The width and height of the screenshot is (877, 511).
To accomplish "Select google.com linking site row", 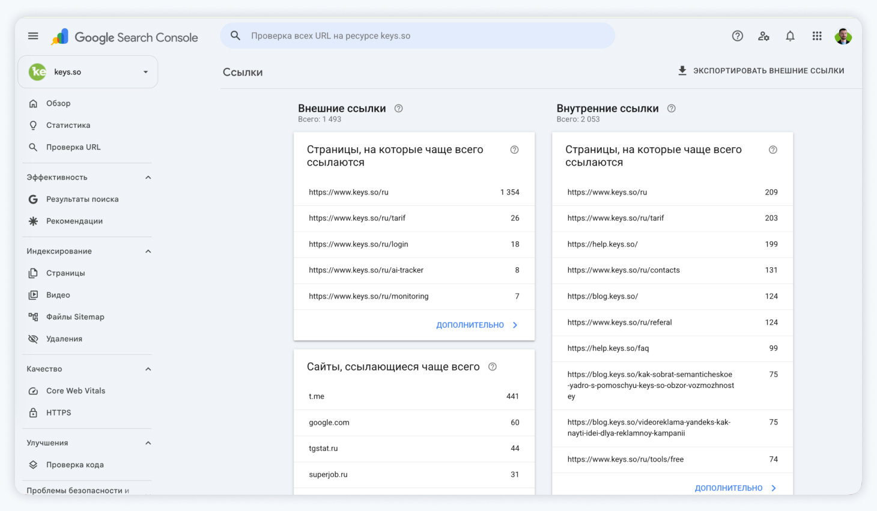I will (x=414, y=423).
